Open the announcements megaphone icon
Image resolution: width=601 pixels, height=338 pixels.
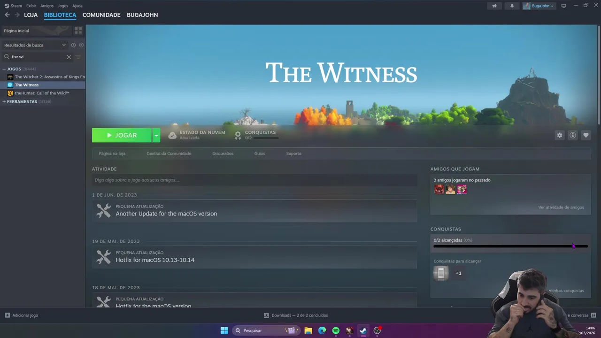pyautogui.click(x=494, y=6)
